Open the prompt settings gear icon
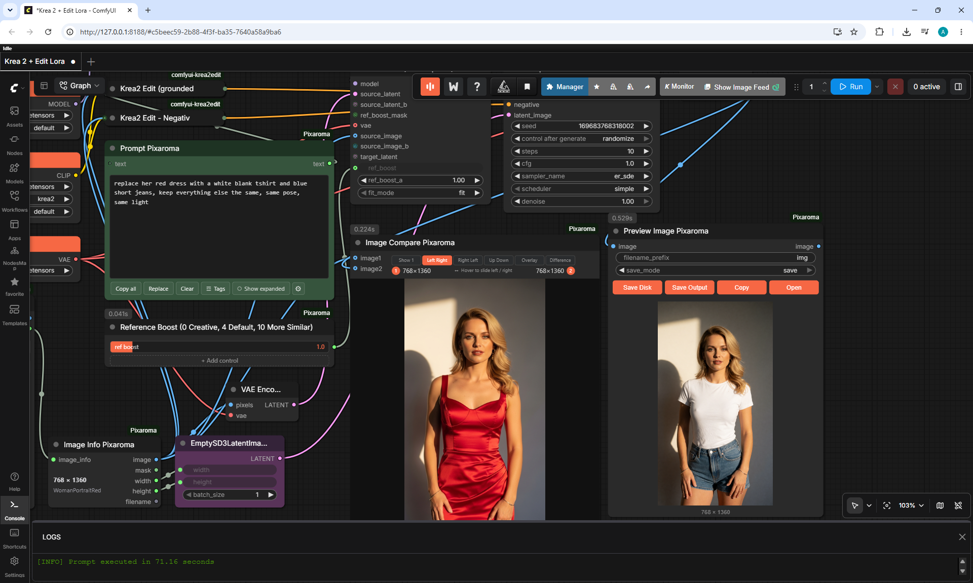 click(298, 289)
